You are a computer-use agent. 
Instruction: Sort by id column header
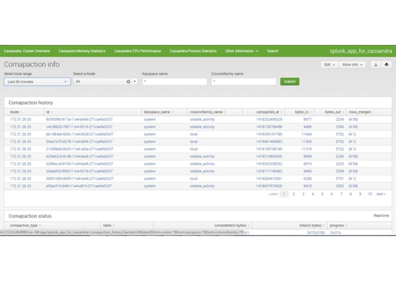coord(49,112)
